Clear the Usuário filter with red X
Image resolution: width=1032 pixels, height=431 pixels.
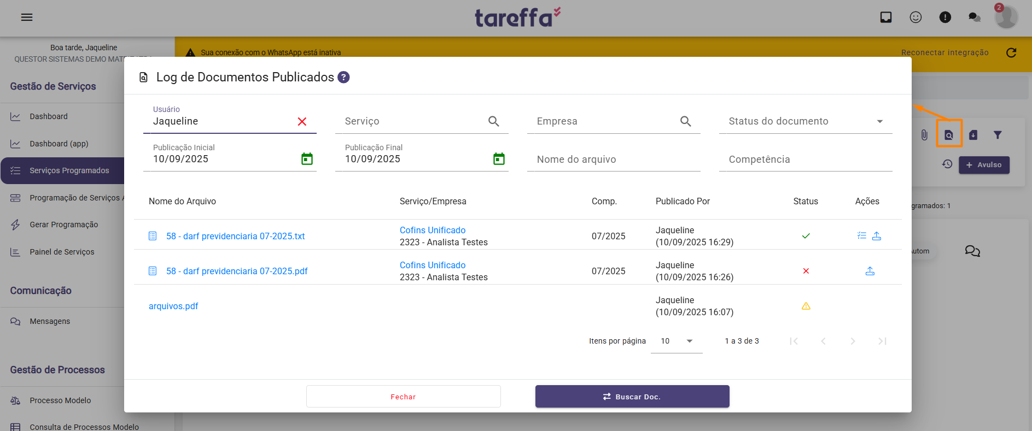click(302, 121)
